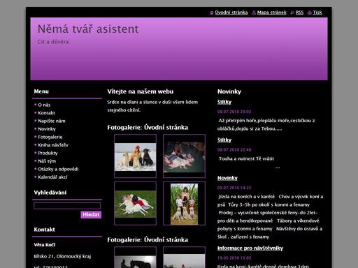Viewport: 358px width, 268px height.
Task: Open the Kontakt menu item
Action: [x=46, y=113]
